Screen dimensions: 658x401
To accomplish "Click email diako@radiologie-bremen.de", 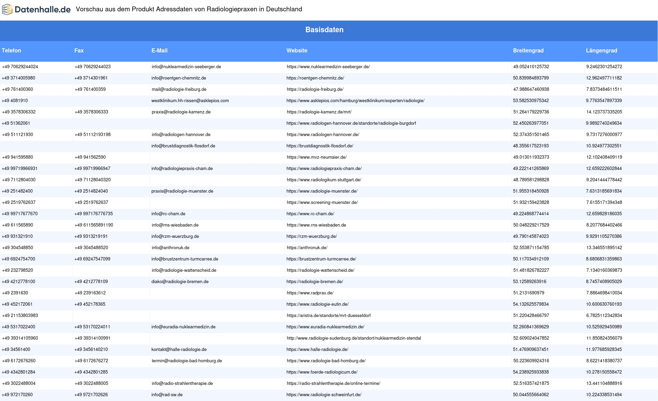I will coord(180,282).
